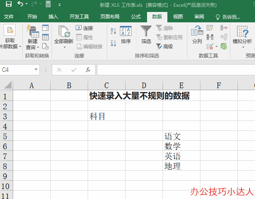Image resolution: width=255 pixels, height=199 pixels.
Task: Toggle the 筛选 funnel filter
Action: tap(146, 34)
